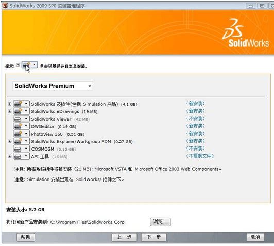The height and width of the screenshot is (246, 274).
Task: Click 不复制文件 status for API 工具
Action: (x=200, y=156)
